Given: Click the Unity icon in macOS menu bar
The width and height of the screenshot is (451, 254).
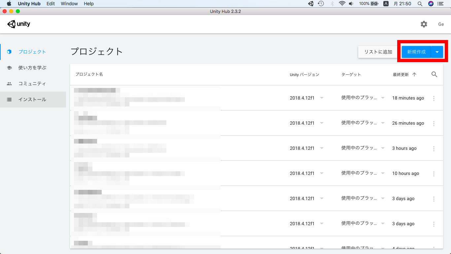Looking at the screenshot, I should (311, 4).
